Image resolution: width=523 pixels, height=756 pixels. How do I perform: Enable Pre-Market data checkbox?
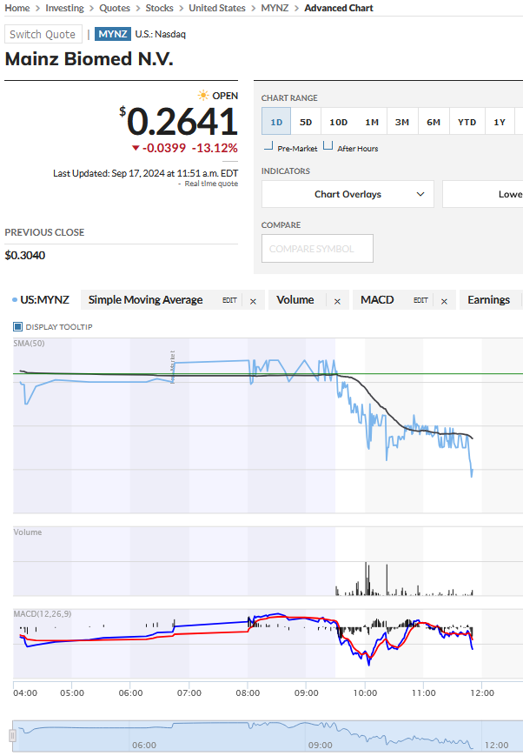pyautogui.click(x=268, y=146)
